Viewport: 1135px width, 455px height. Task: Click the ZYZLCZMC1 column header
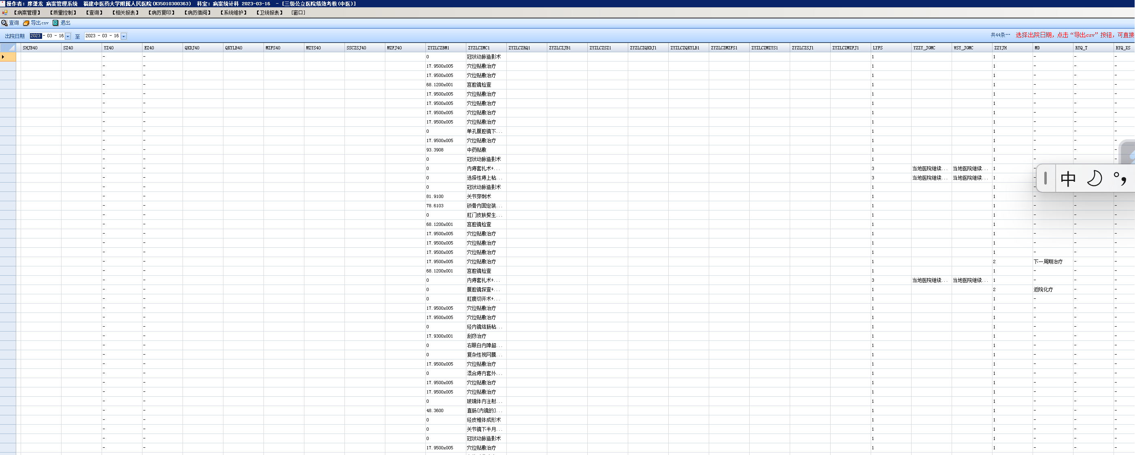pyautogui.click(x=479, y=48)
